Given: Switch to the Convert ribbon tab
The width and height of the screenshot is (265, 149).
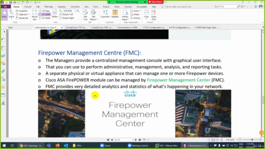Looking at the screenshot, I should [x=28, y=7].
